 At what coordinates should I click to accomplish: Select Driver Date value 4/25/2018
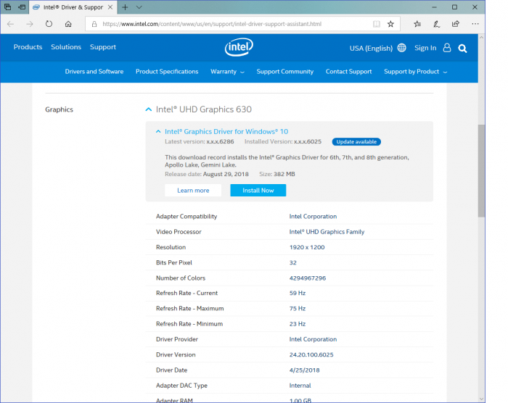tap(304, 370)
